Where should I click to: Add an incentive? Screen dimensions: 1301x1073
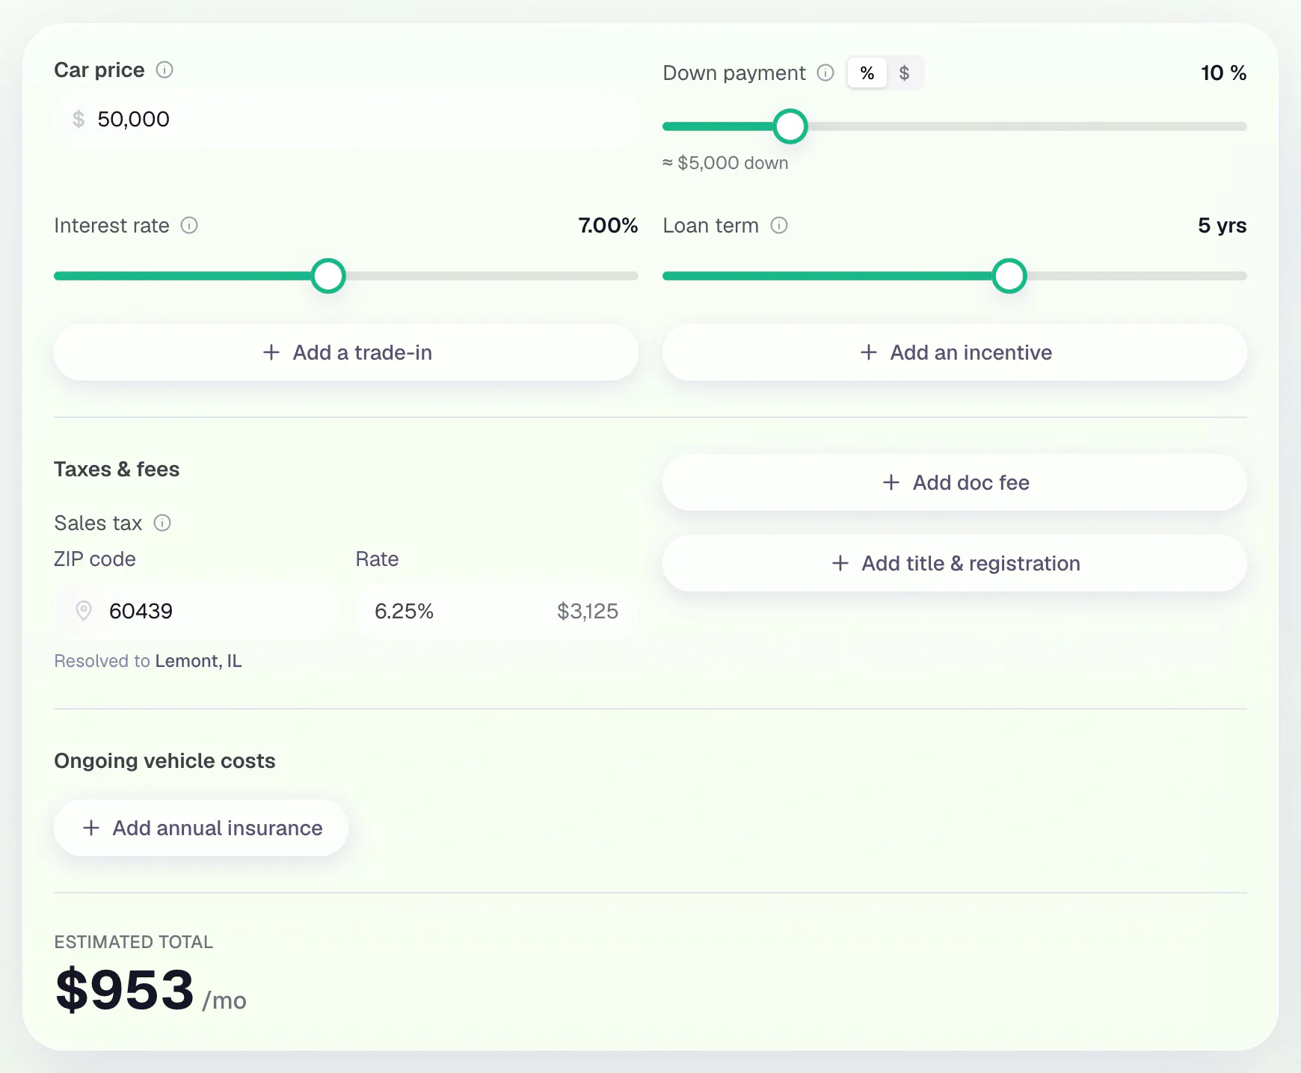point(955,352)
